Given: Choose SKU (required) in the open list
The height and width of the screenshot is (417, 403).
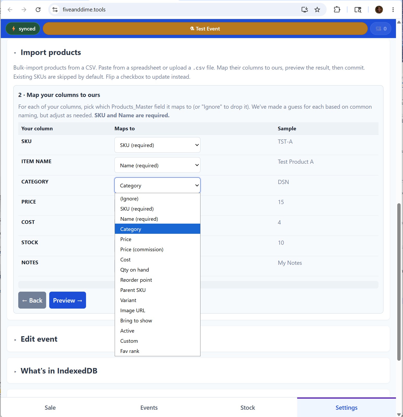Looking at the screenshot, I should pyautogui.click(x=157, y=209).
